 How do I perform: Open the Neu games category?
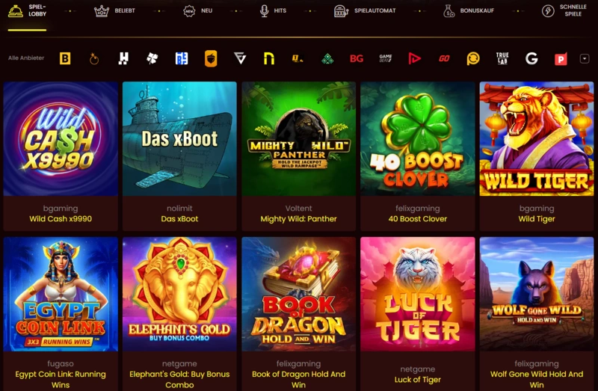pos(197,10)
